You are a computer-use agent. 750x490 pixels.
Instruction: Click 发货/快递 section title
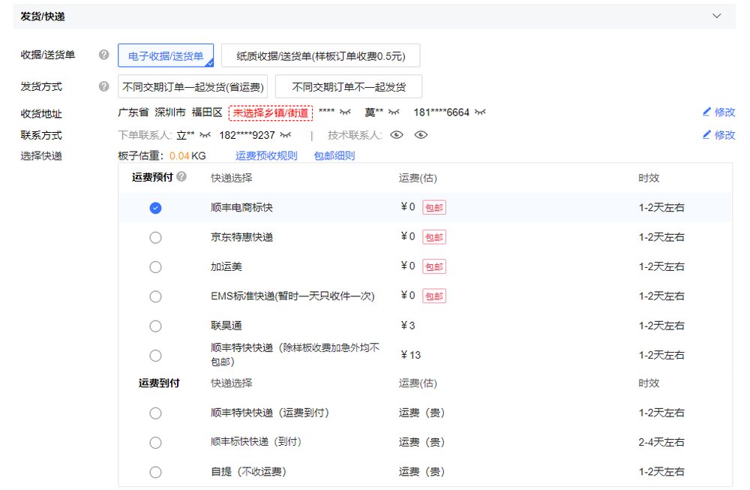point(43,17)
